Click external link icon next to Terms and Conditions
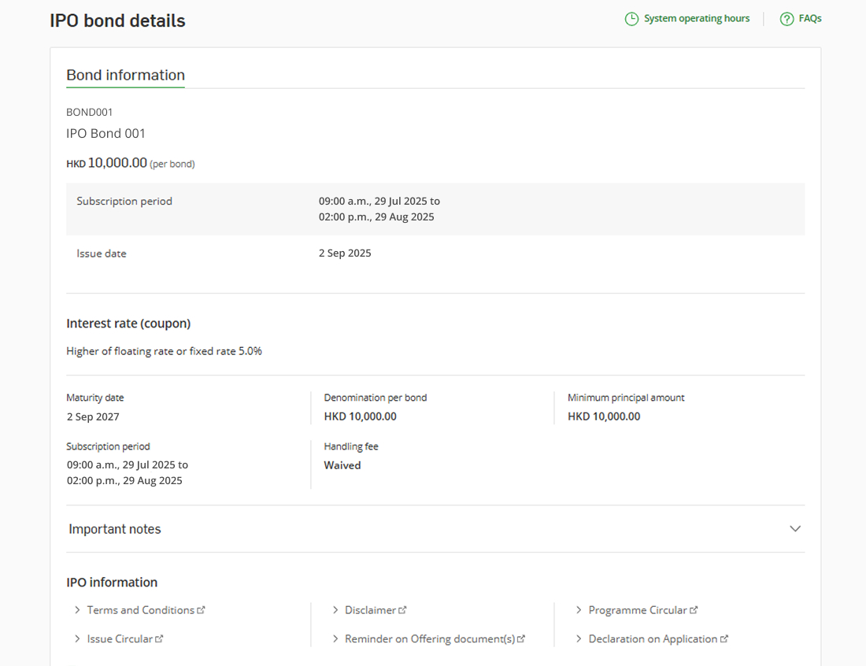Screen dimensions: 866x666 [202, 610]
